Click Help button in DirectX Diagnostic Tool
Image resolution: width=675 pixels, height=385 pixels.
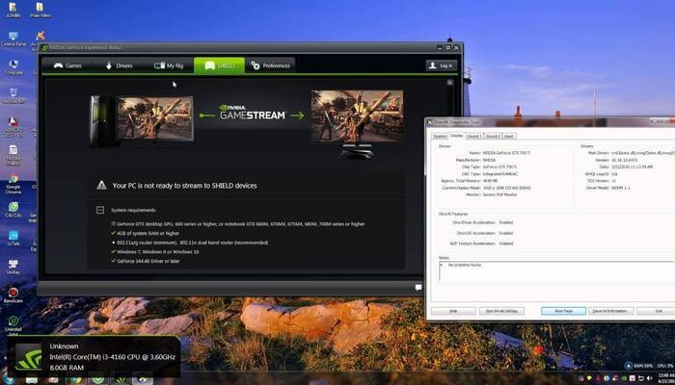tap(453, 311)
